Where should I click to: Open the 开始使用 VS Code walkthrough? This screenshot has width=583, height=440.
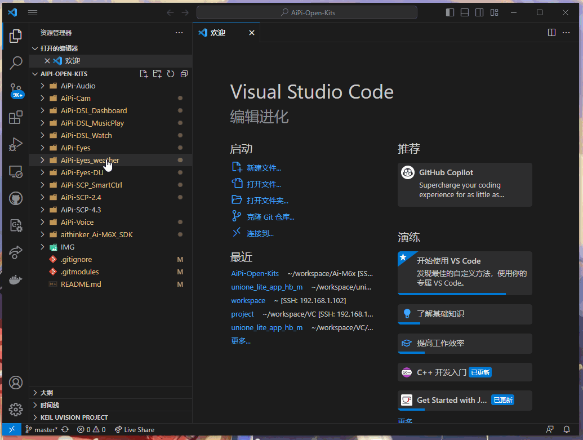[465, 273]
